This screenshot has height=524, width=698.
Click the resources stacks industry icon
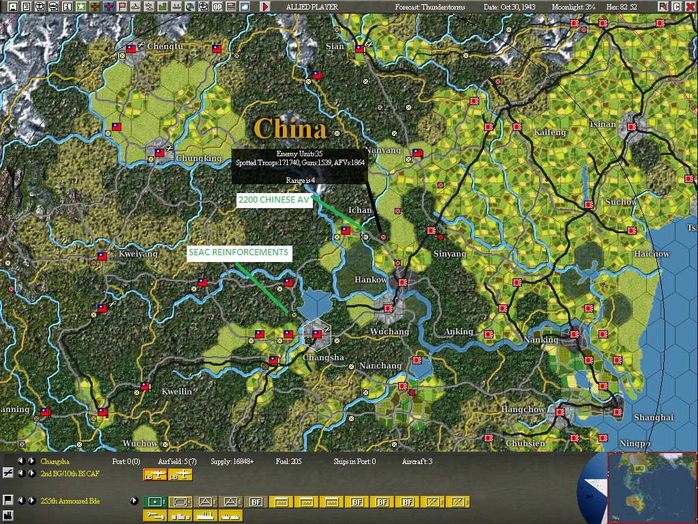(180, 516)
